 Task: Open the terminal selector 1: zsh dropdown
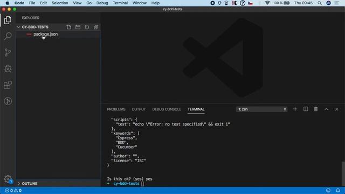click(261, 109)
